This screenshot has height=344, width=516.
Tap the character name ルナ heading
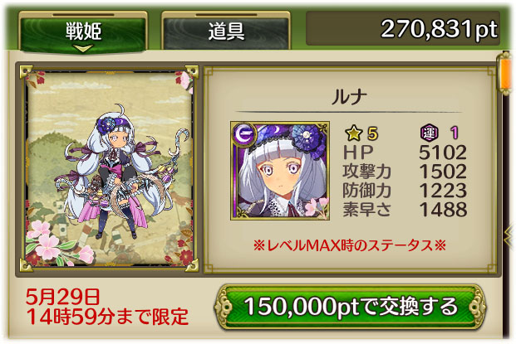click(x=349, y=97)
